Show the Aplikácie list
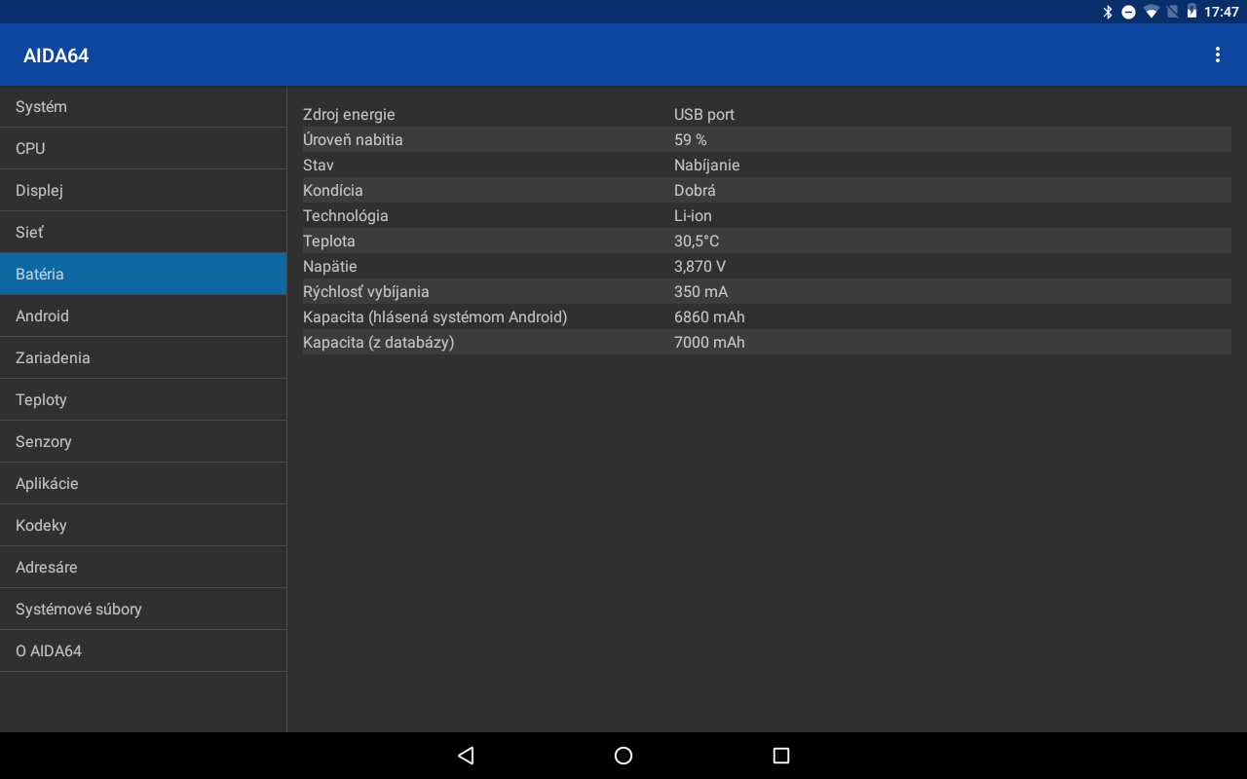 click(x=143, y=483)
